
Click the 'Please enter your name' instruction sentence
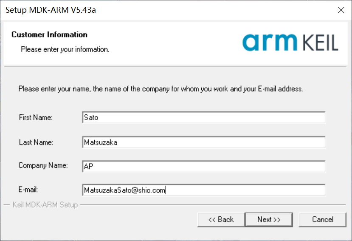tap(160, 89)
